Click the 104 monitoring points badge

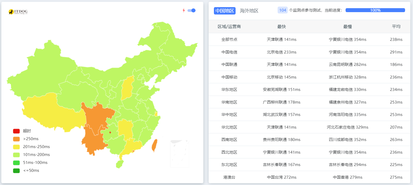pyautogui.click(x=282, y=10)
